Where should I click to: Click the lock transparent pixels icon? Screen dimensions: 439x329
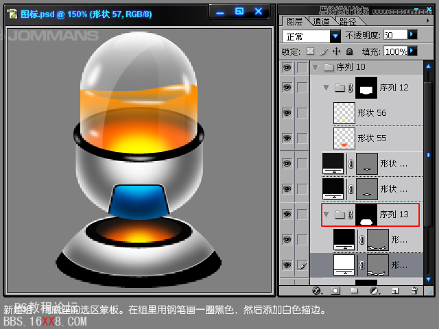310,51
